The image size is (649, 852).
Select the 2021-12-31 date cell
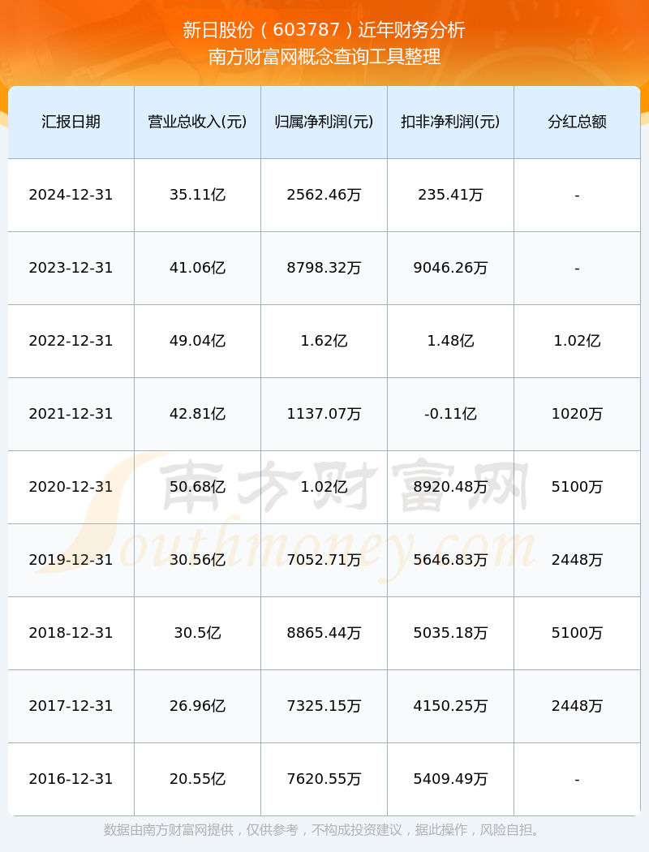[71, 414]
